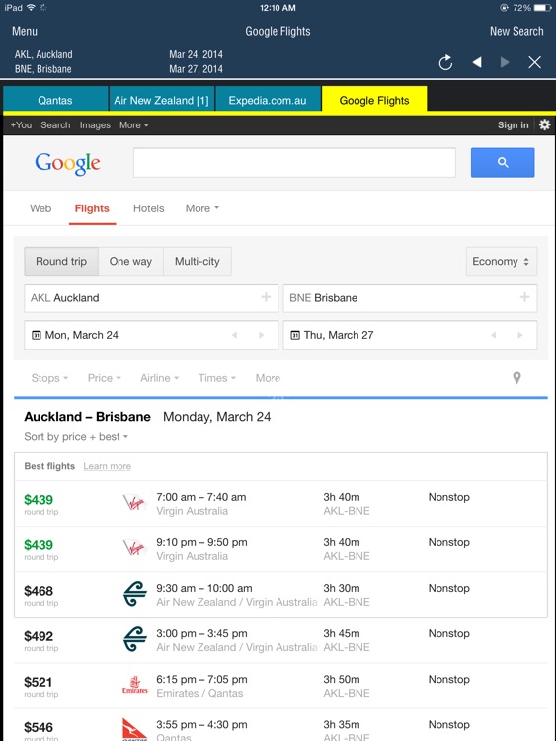
Task: Tap the refresh page icon
Action: pos(445,62)
